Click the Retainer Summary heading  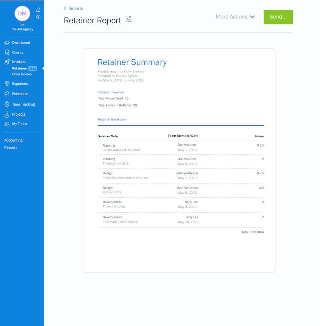click(x=132, y=62)
